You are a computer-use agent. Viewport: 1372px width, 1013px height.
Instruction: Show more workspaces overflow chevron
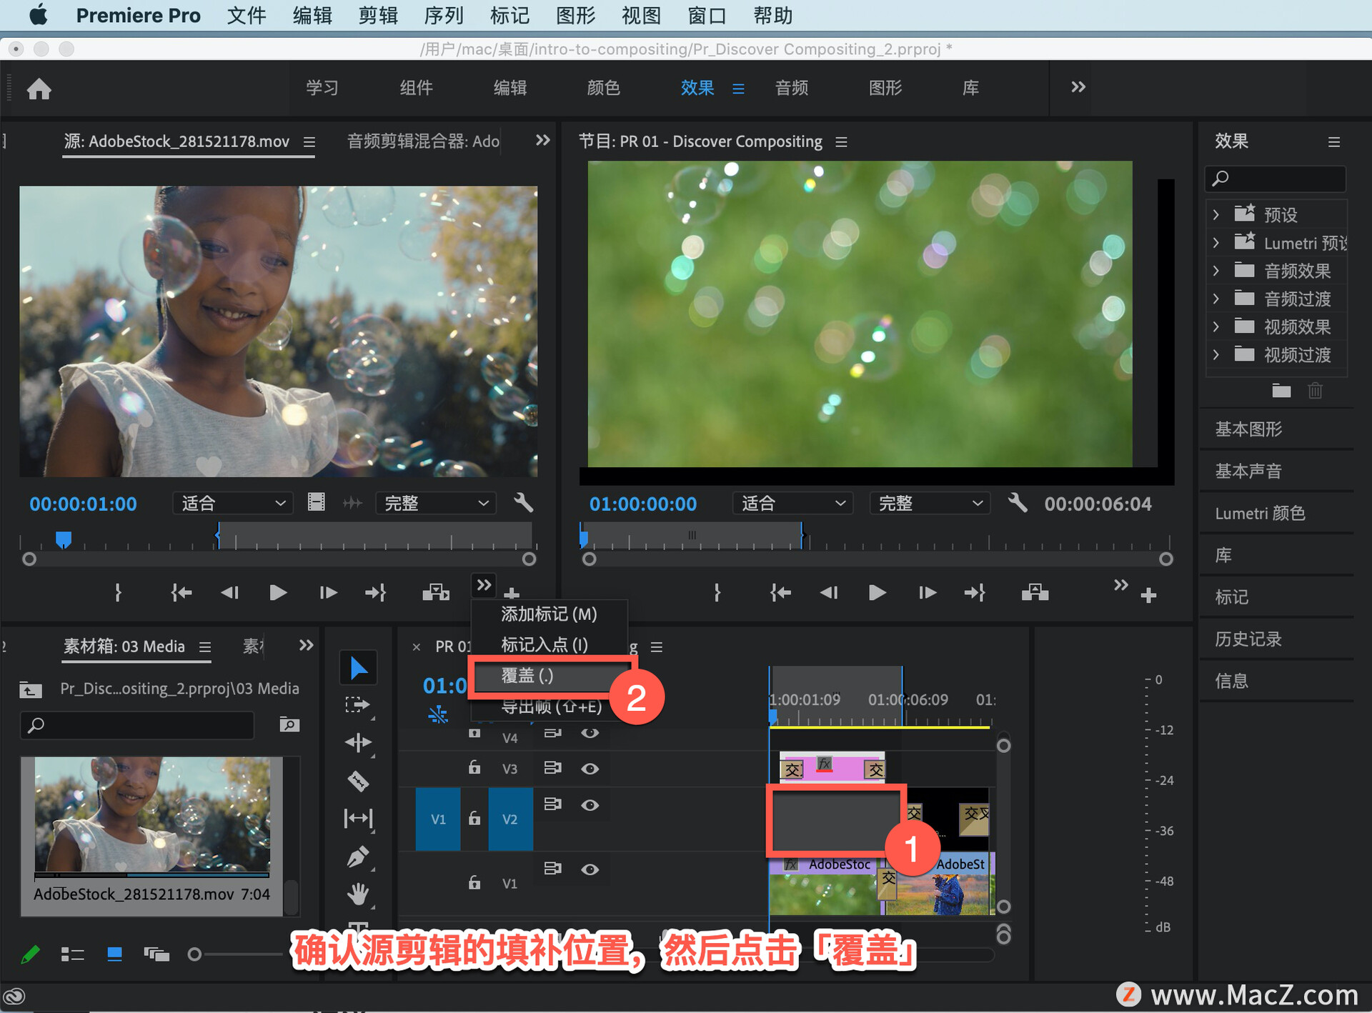(x=1078, y=87)
